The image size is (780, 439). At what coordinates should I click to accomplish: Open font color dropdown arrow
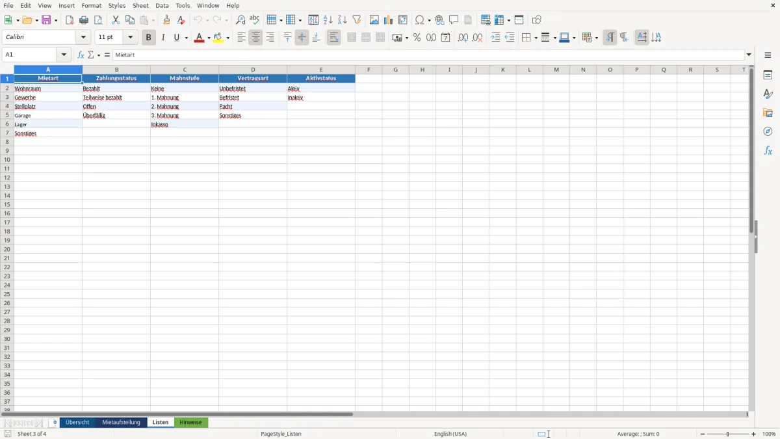point(209,38)
